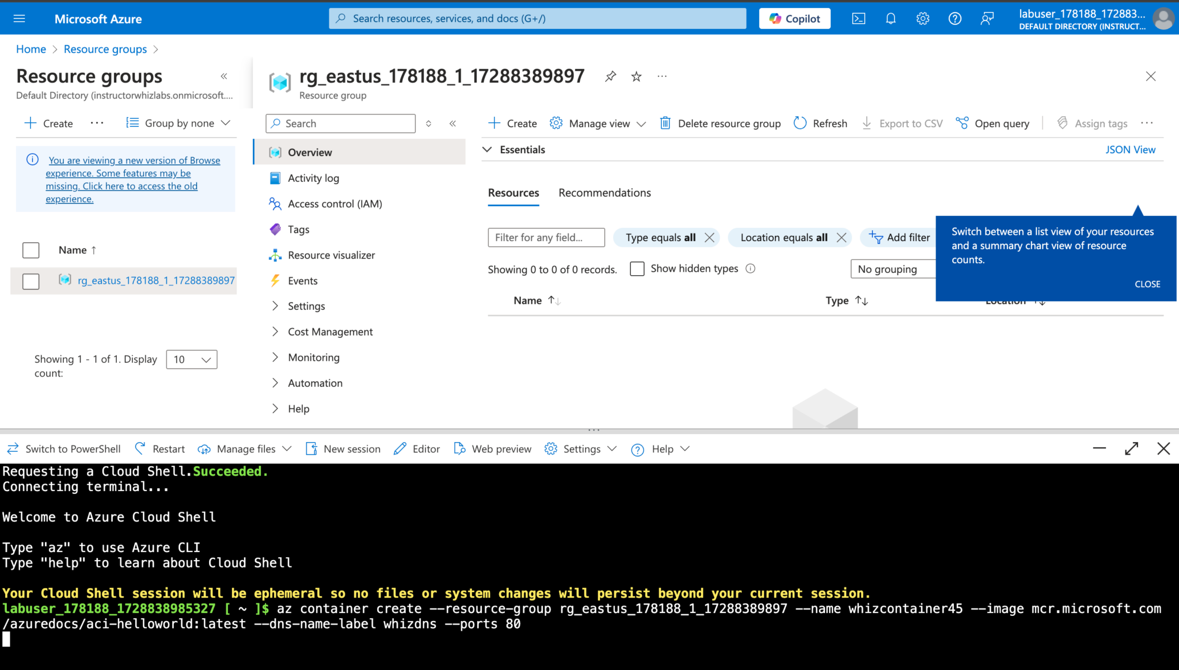This screenshot has height=670, width=1179.
Task: Open the JSON View link
Action: click(x=1130, y=149)
